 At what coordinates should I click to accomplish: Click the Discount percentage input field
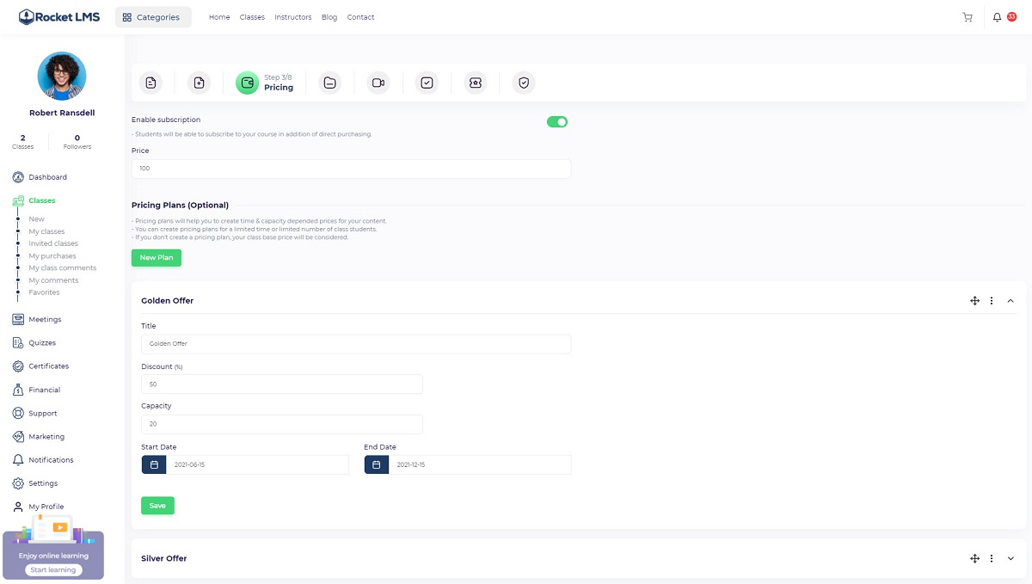pos(281,384)
